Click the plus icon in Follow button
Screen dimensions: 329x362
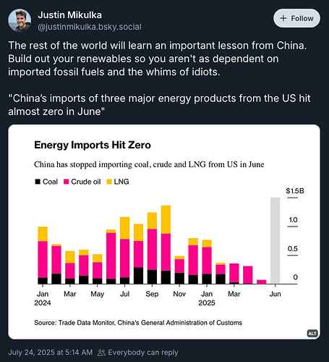[x=283, y=18]
